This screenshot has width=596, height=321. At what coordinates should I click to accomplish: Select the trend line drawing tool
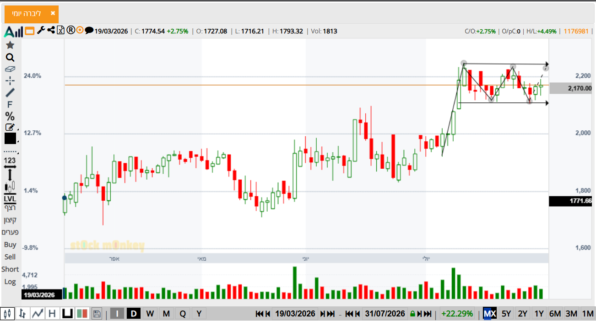tap(10, 92)
